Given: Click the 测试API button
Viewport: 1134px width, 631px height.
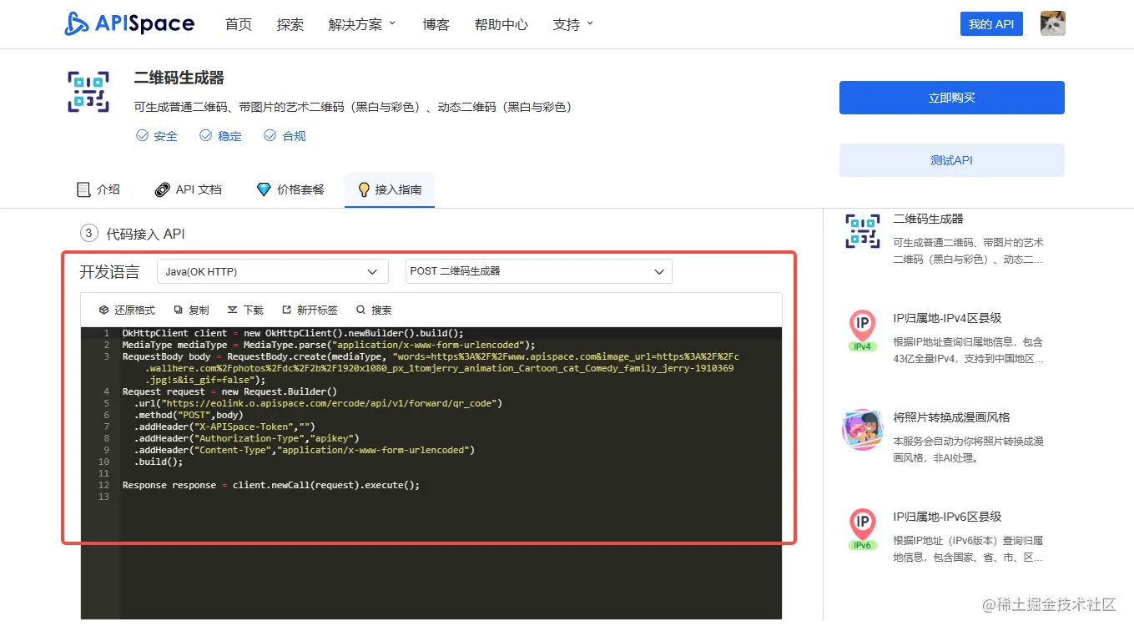Looking at the screenshot, I should click(952, 160).
